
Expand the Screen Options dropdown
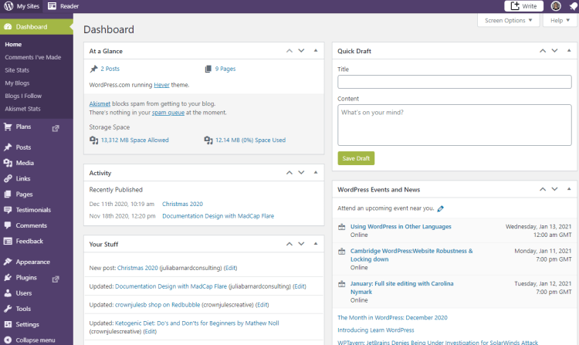tap(509, 20)
